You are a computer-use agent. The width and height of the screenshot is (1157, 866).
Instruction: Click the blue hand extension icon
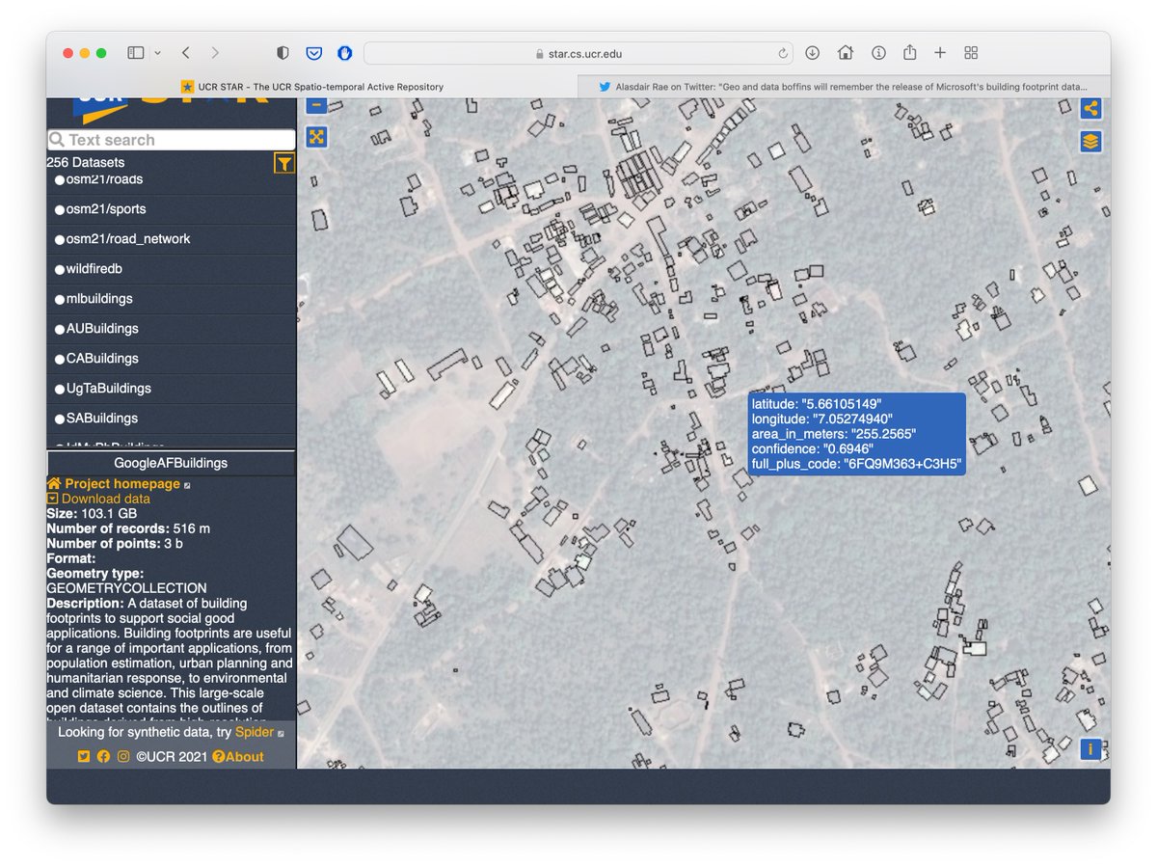click(x=344, y=53)
